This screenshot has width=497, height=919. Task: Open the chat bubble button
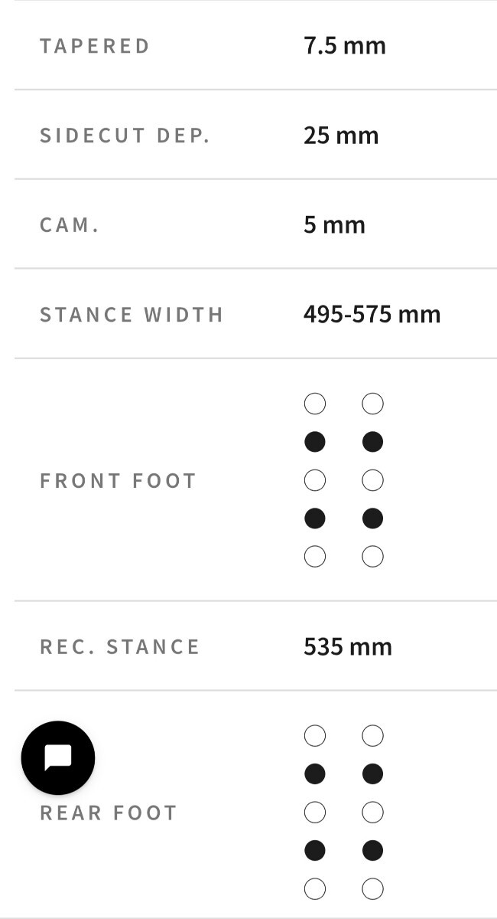(x=58, y=757)
